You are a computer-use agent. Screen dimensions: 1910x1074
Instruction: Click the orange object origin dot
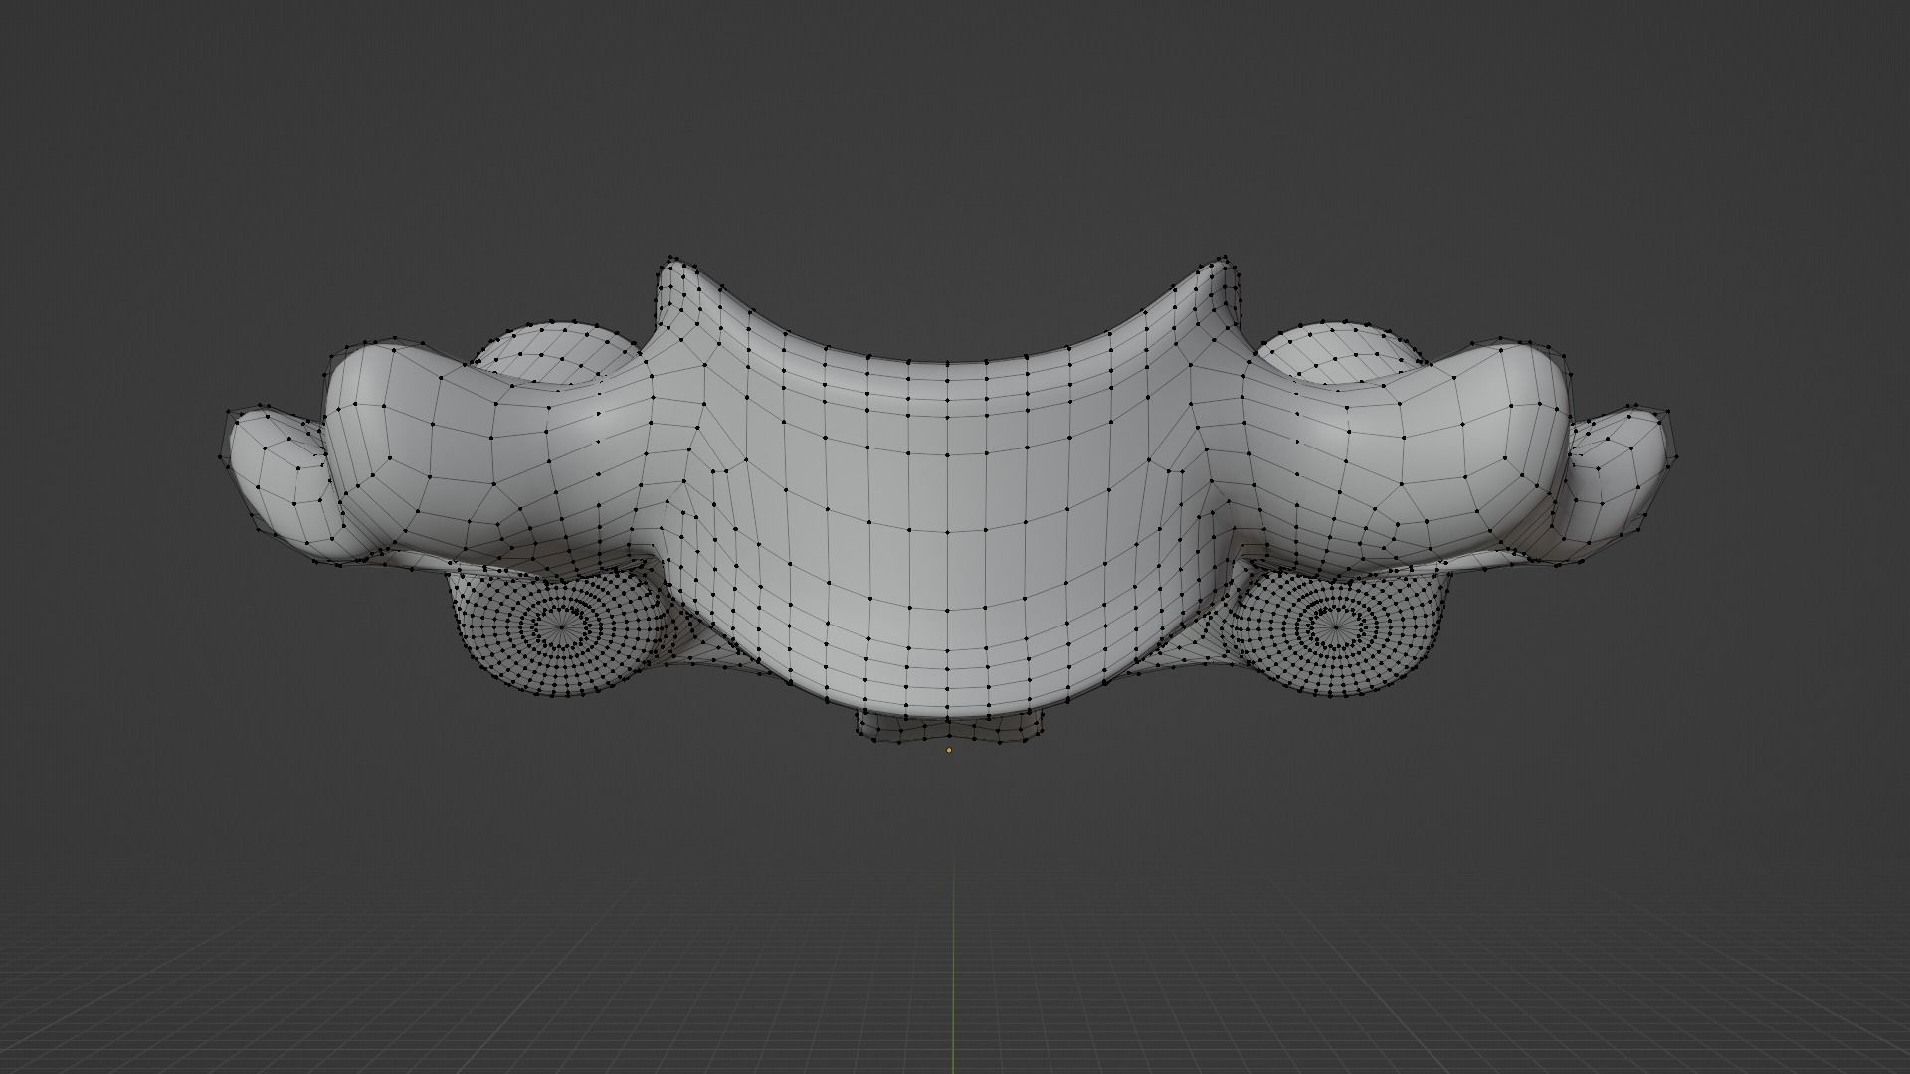[949, 750]
